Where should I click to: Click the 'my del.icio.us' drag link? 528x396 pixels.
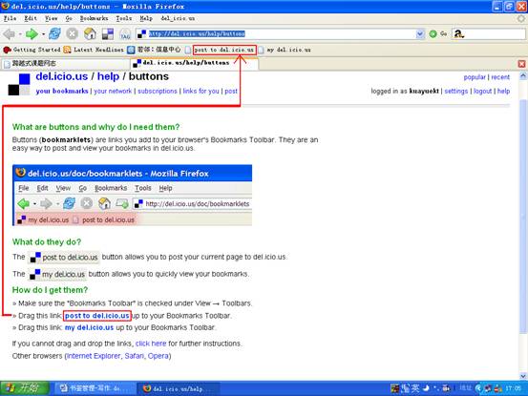89,327
